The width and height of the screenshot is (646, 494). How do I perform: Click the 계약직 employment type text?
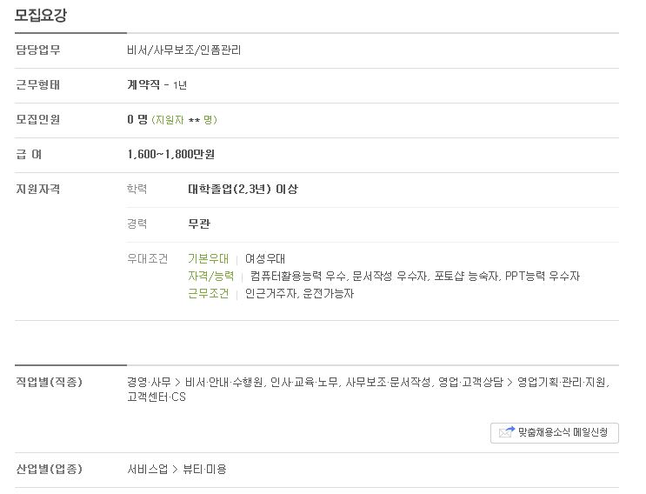[143, 85]
